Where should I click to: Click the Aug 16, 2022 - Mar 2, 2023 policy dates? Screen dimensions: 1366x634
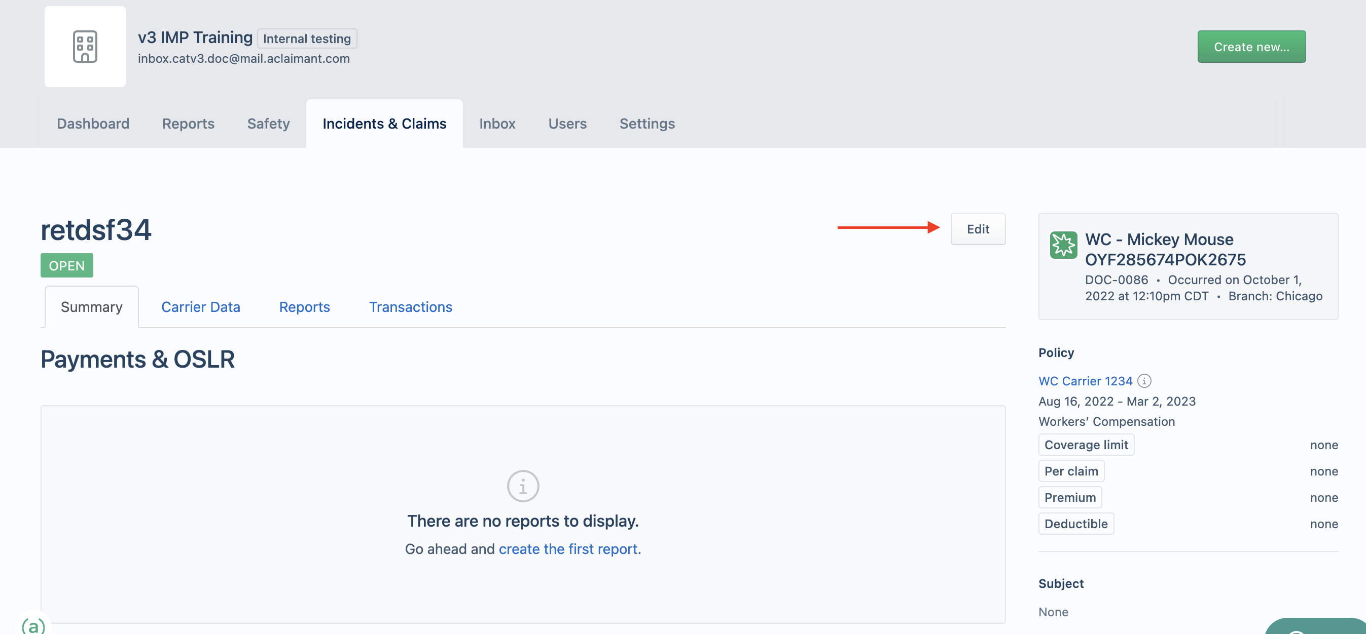1117,401
